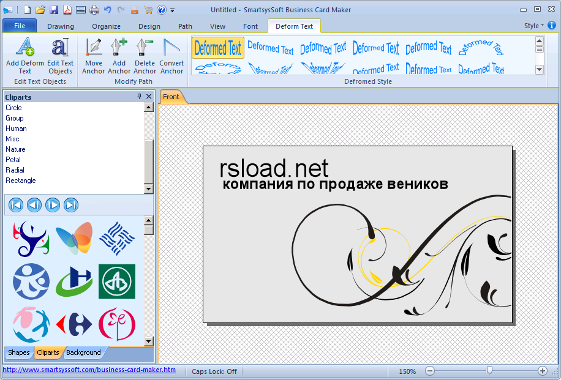Toggle the Cliparts panel pin
561x380 pixels.
(139, 97)
